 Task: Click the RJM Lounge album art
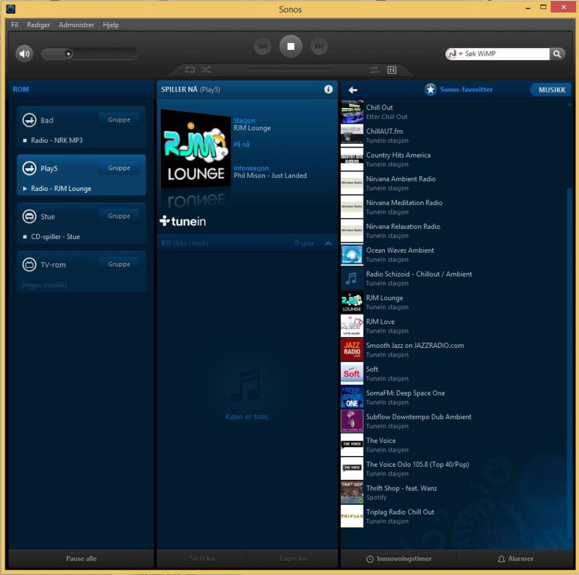(x=195, y=149)
